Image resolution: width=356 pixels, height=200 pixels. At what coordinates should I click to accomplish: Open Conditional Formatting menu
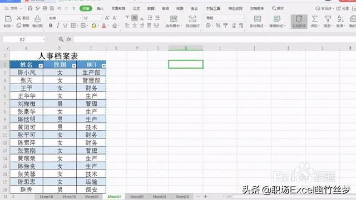point(258,21)
